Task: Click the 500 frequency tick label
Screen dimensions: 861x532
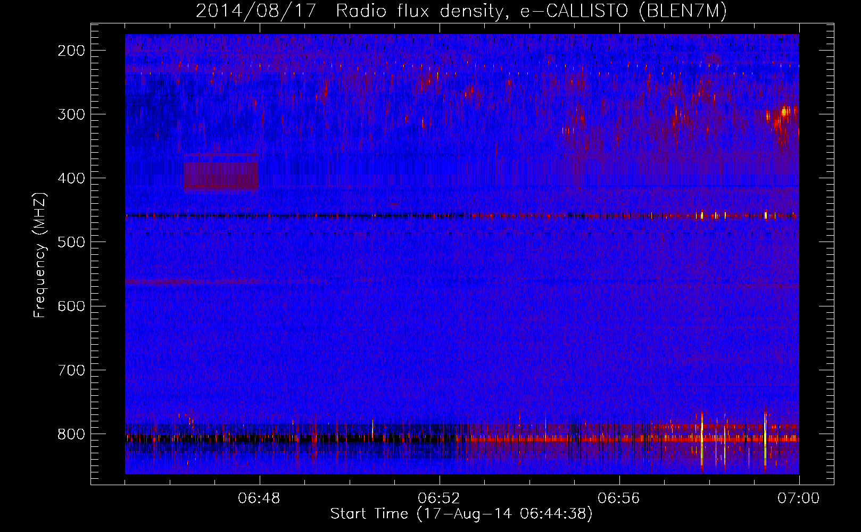Action: (x=71, y=242)
